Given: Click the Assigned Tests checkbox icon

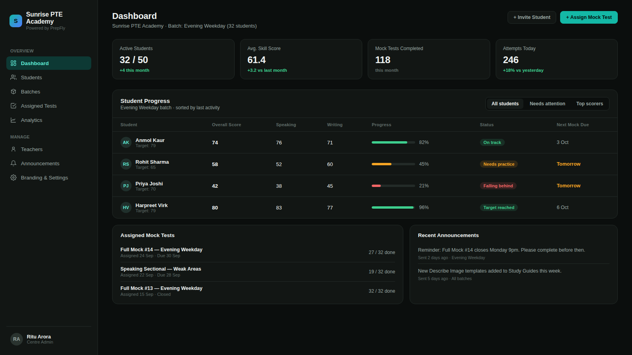Looking at the screenshot, I should 13,106.
